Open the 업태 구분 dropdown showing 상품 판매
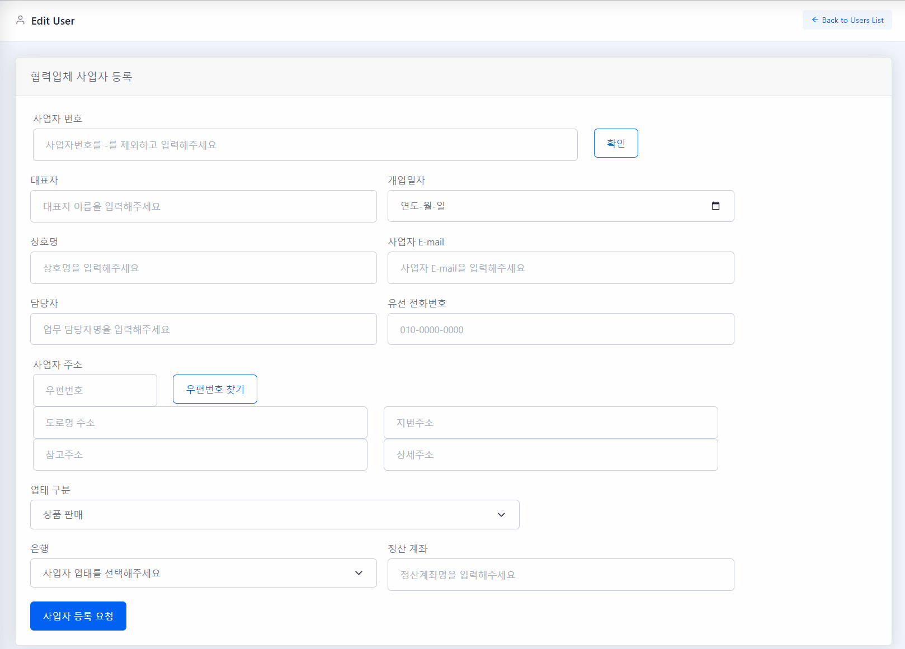 tap(275, 514)
